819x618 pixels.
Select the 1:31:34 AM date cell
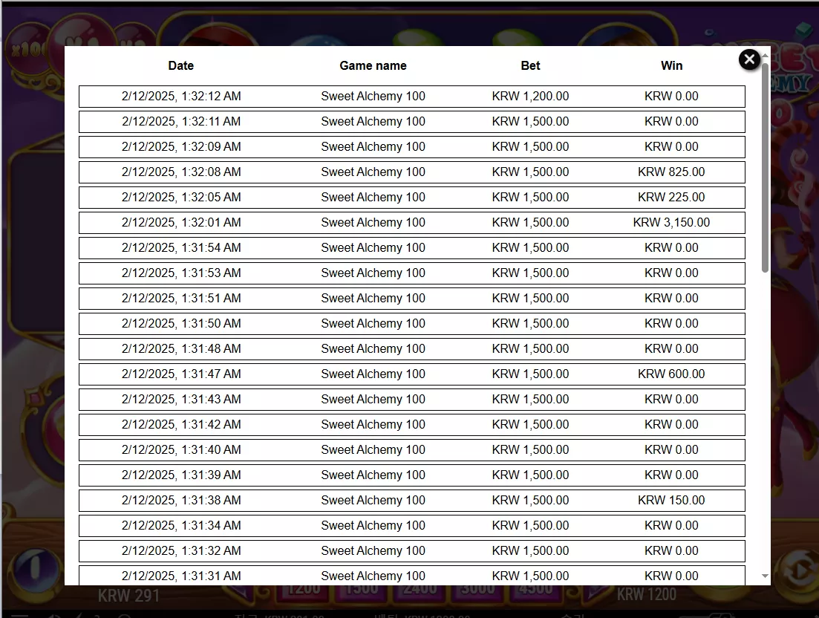181,526
